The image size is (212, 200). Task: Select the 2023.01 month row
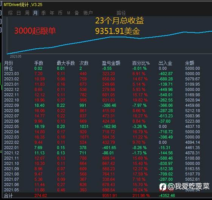pyautogui.click(x=102, y=84)
